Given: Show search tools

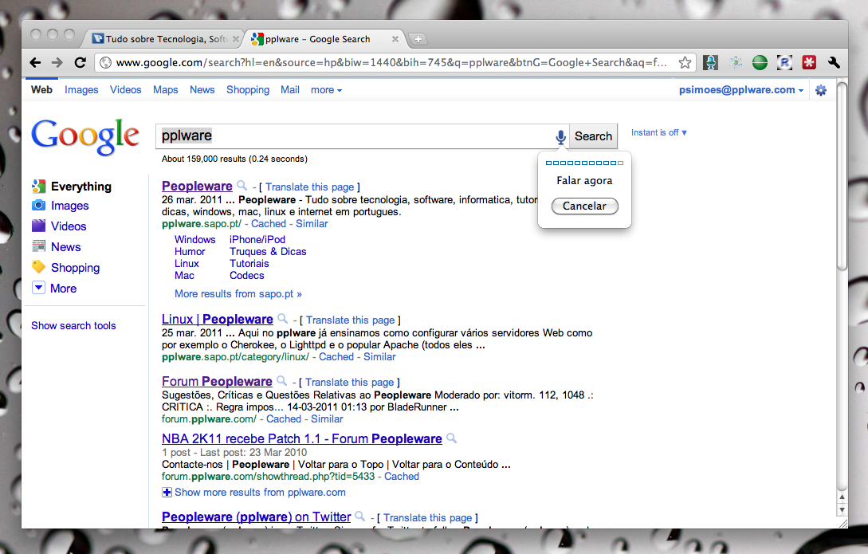Looking at the screenshot, I should tap(73, 325).
